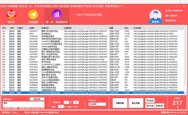Viewport: 188px width, 115px height.
Task: Select table row numbered 200
Action: coord(93,49)
